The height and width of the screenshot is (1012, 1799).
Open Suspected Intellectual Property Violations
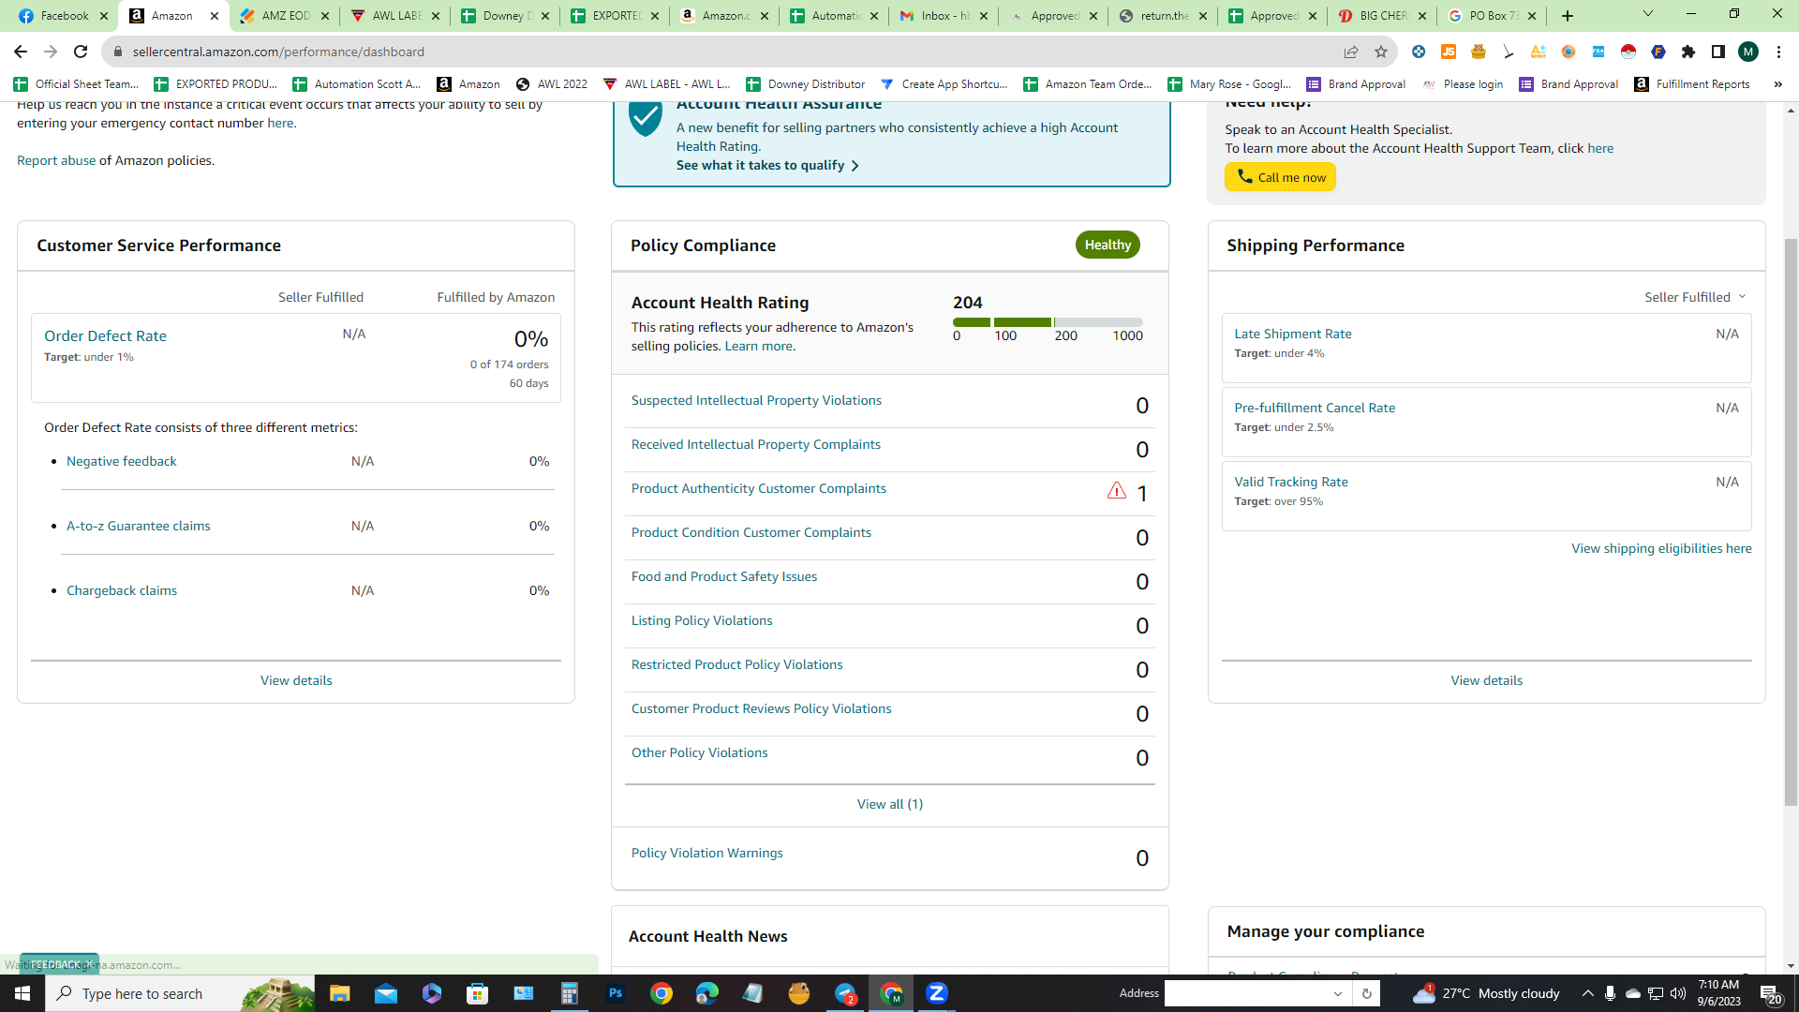click(x=756, y=401)
